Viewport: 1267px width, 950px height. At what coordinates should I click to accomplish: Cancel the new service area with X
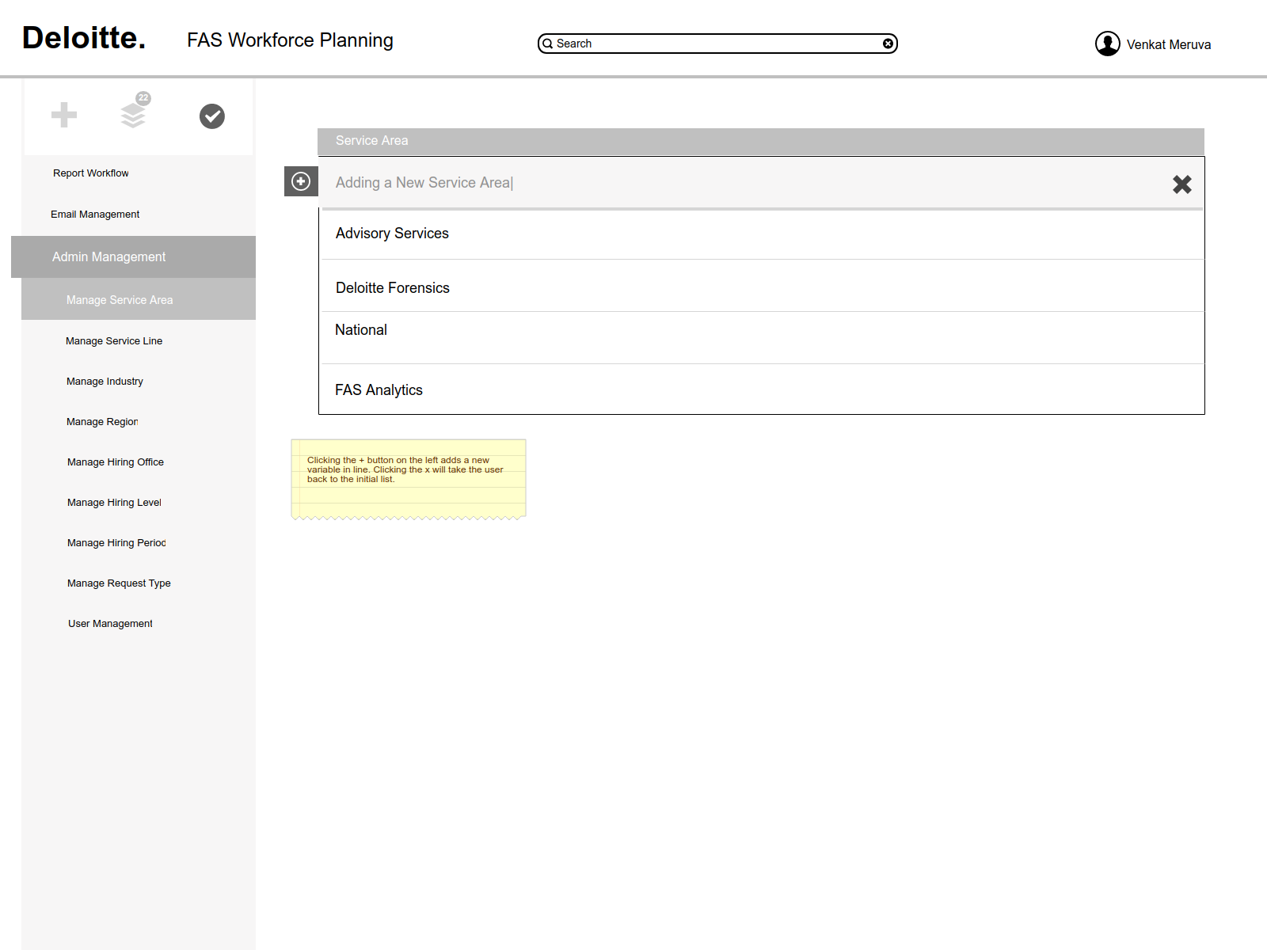coord(1182,184)
